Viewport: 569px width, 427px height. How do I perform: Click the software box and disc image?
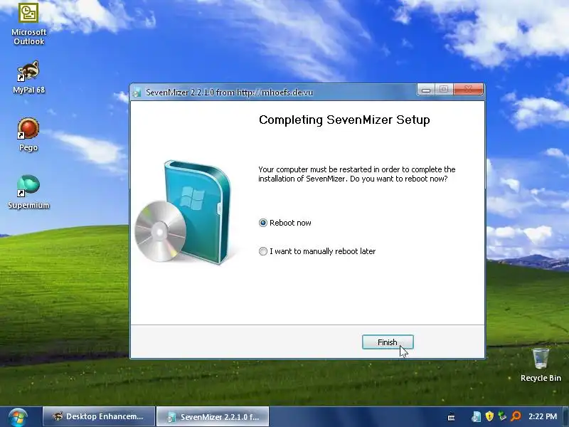pos(184,211)
